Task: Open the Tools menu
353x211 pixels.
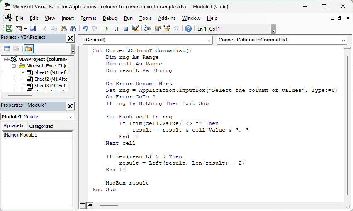Action: (x=145, y=18)
